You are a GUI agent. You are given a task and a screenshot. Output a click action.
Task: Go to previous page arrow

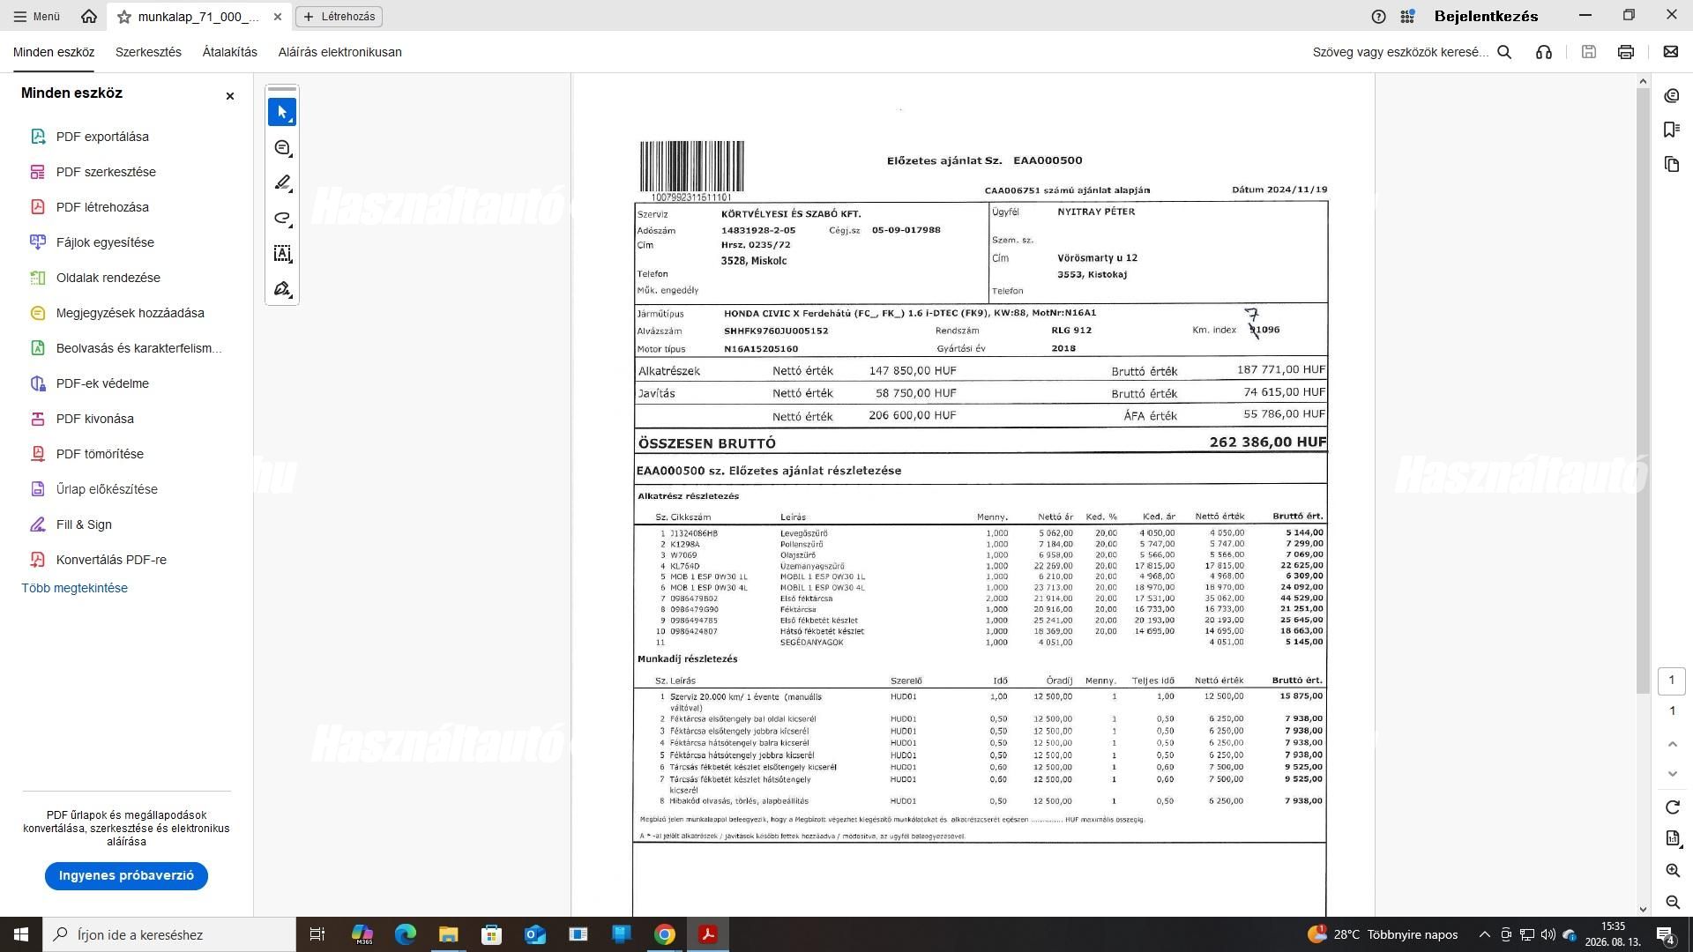pos(1673,744)
